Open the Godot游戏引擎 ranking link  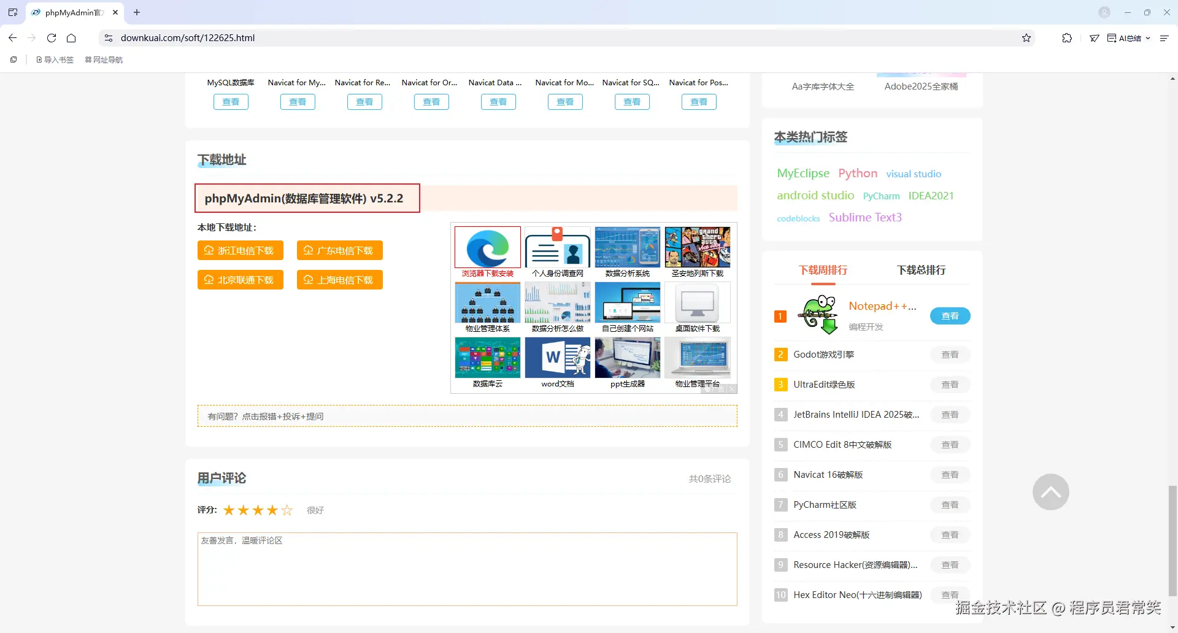[x=823, y=355]
